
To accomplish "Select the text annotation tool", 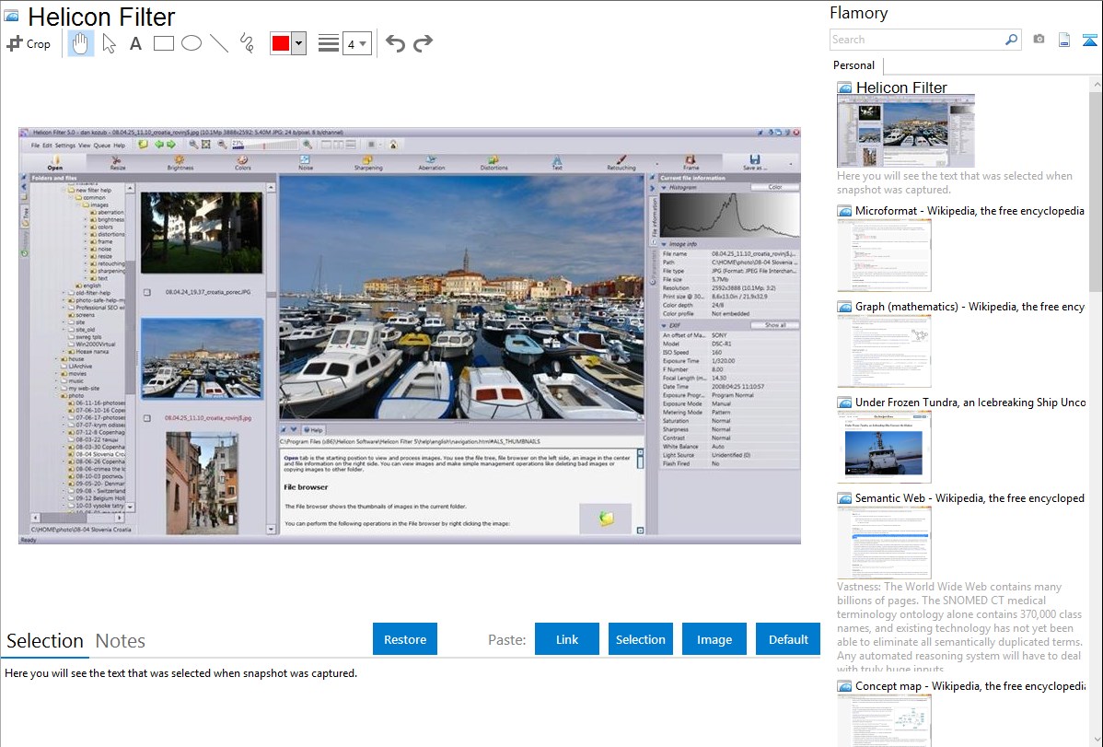I will click(x=135, y=43).
